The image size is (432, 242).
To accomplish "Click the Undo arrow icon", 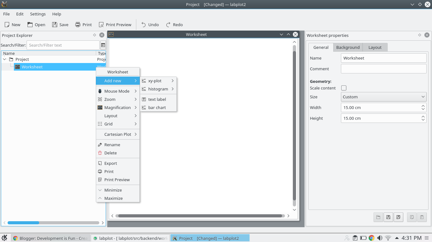I will 144,25.
